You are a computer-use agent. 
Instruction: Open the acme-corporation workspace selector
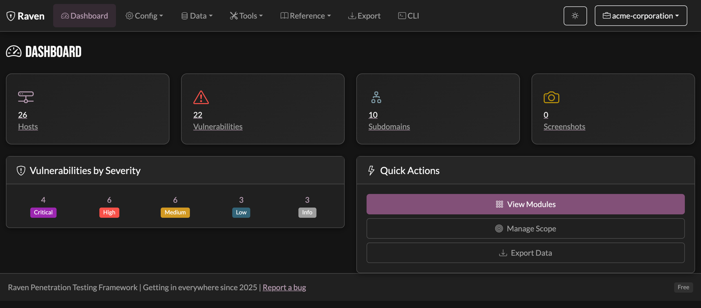pyautogui.click(x=641, y=16)
